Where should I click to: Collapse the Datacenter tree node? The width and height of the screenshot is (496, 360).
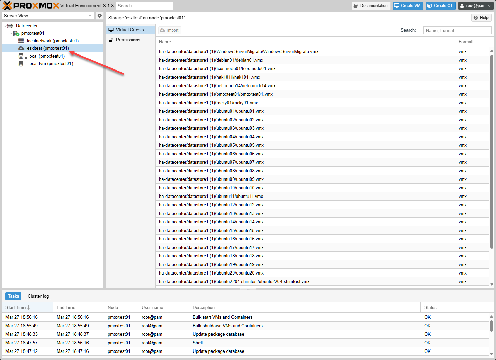pyautogui.click(x=5, y=26)
